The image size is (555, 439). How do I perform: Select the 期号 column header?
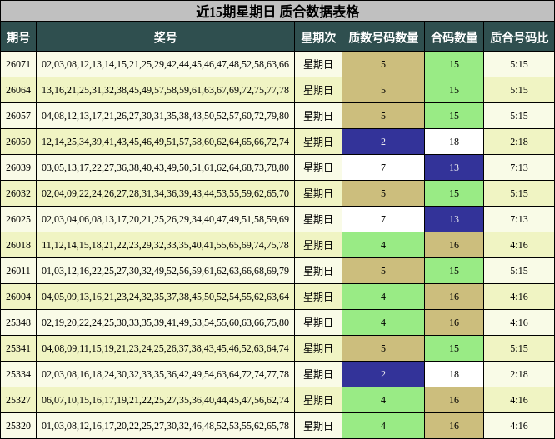[x=18, y=37]
